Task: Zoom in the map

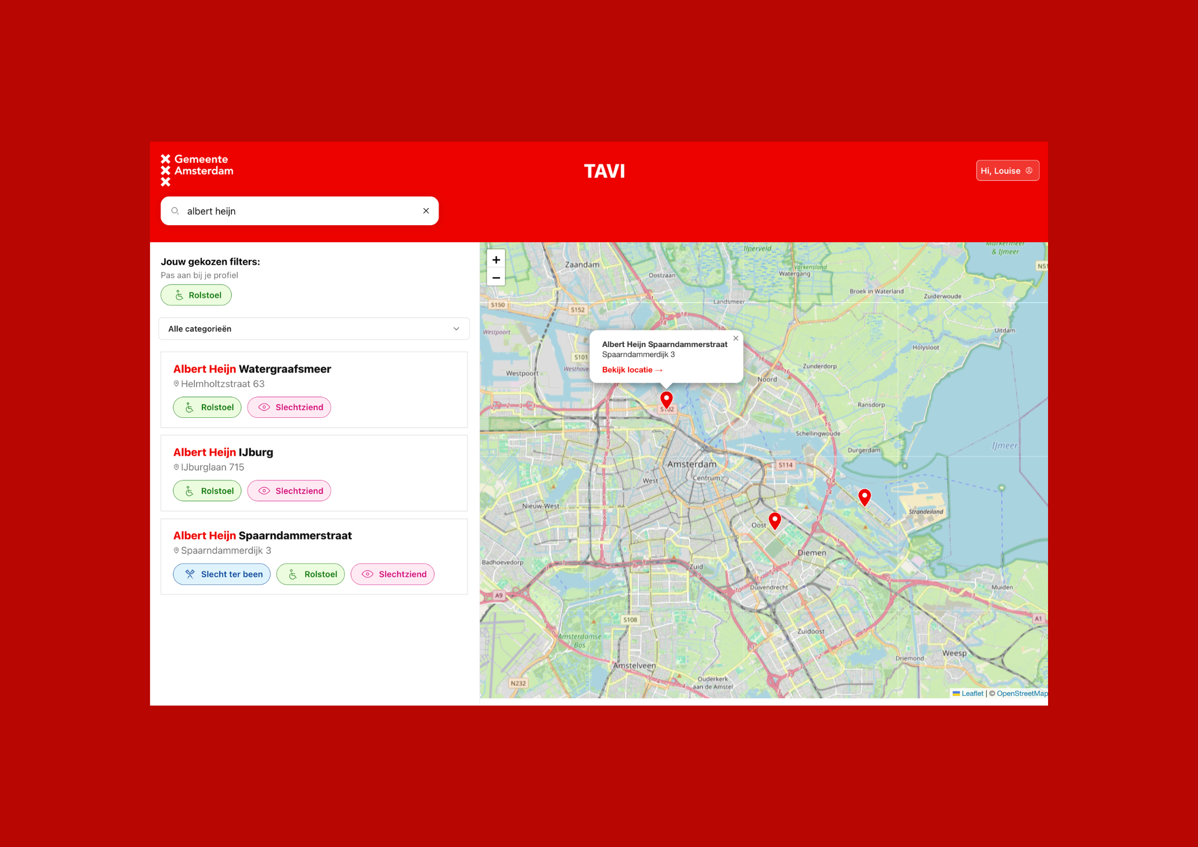Action: (x=496, y=259)
